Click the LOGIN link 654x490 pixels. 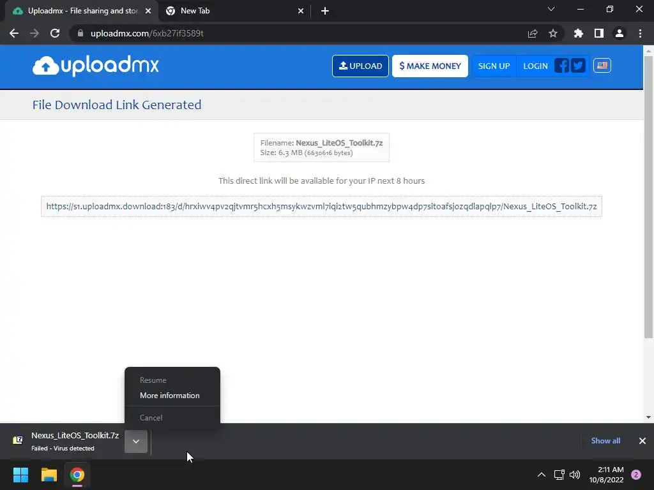(x=535, y=66)
